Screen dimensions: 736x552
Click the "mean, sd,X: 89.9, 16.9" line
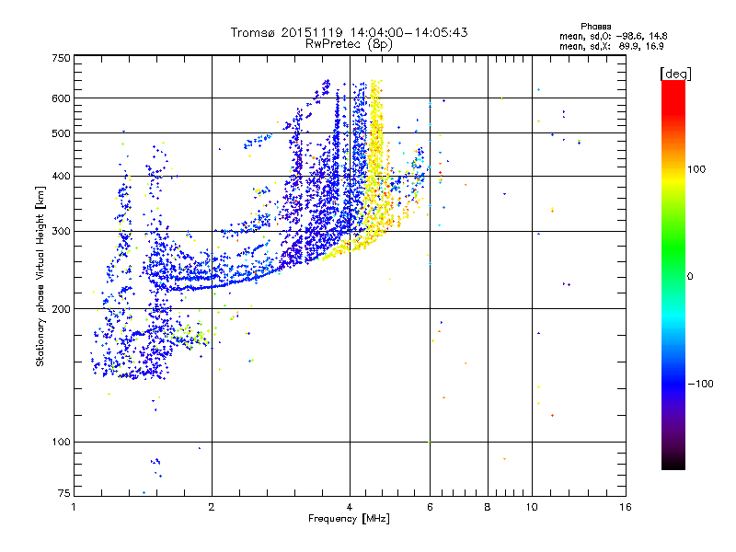click(x=611, y=46)
